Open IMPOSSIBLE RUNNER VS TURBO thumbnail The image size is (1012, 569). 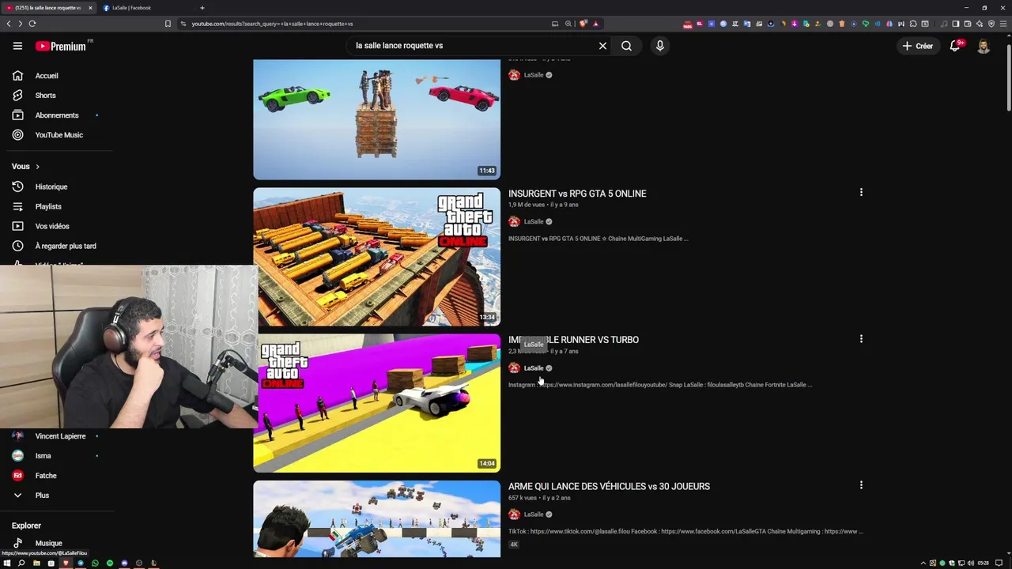click(x=376, y=403)
